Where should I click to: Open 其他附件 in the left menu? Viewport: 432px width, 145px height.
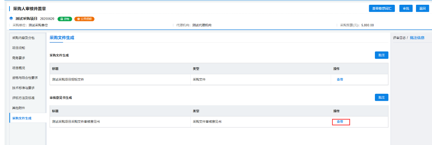pos(19,108)
